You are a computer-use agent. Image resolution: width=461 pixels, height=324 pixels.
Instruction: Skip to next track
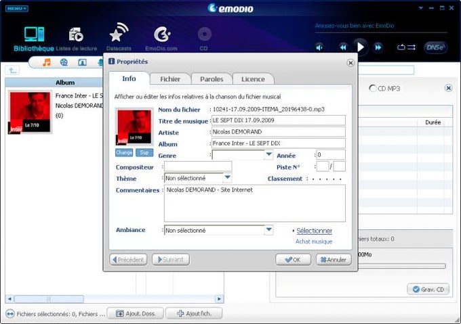click(x=378, y=47)
